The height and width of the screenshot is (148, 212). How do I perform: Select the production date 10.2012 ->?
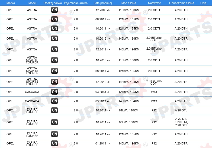click(103, 38)
